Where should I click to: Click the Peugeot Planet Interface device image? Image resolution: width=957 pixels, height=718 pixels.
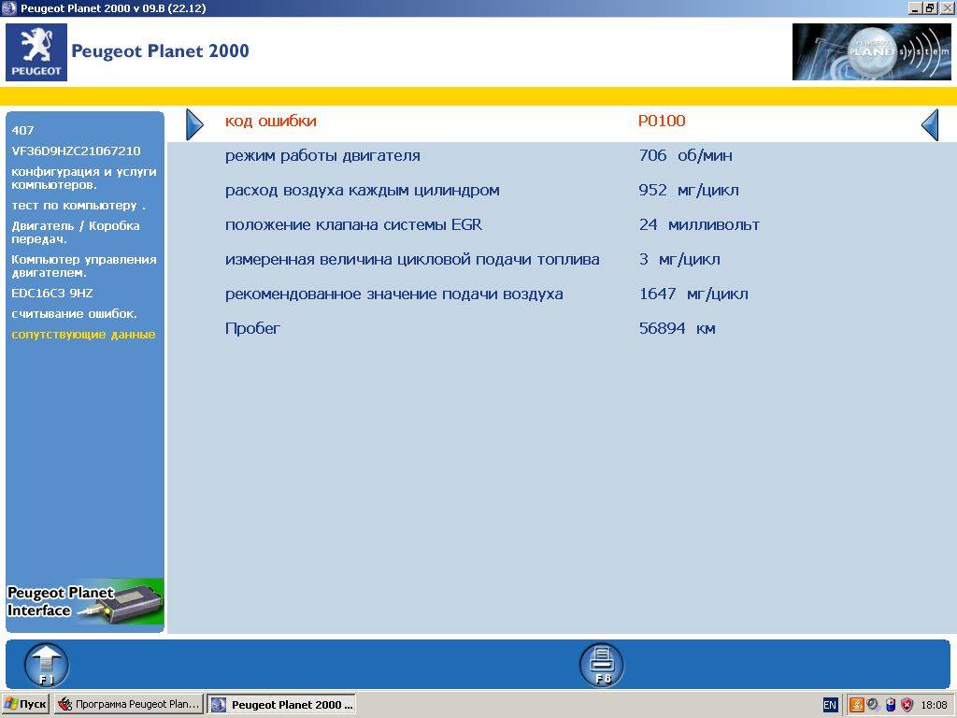(85, 601)
